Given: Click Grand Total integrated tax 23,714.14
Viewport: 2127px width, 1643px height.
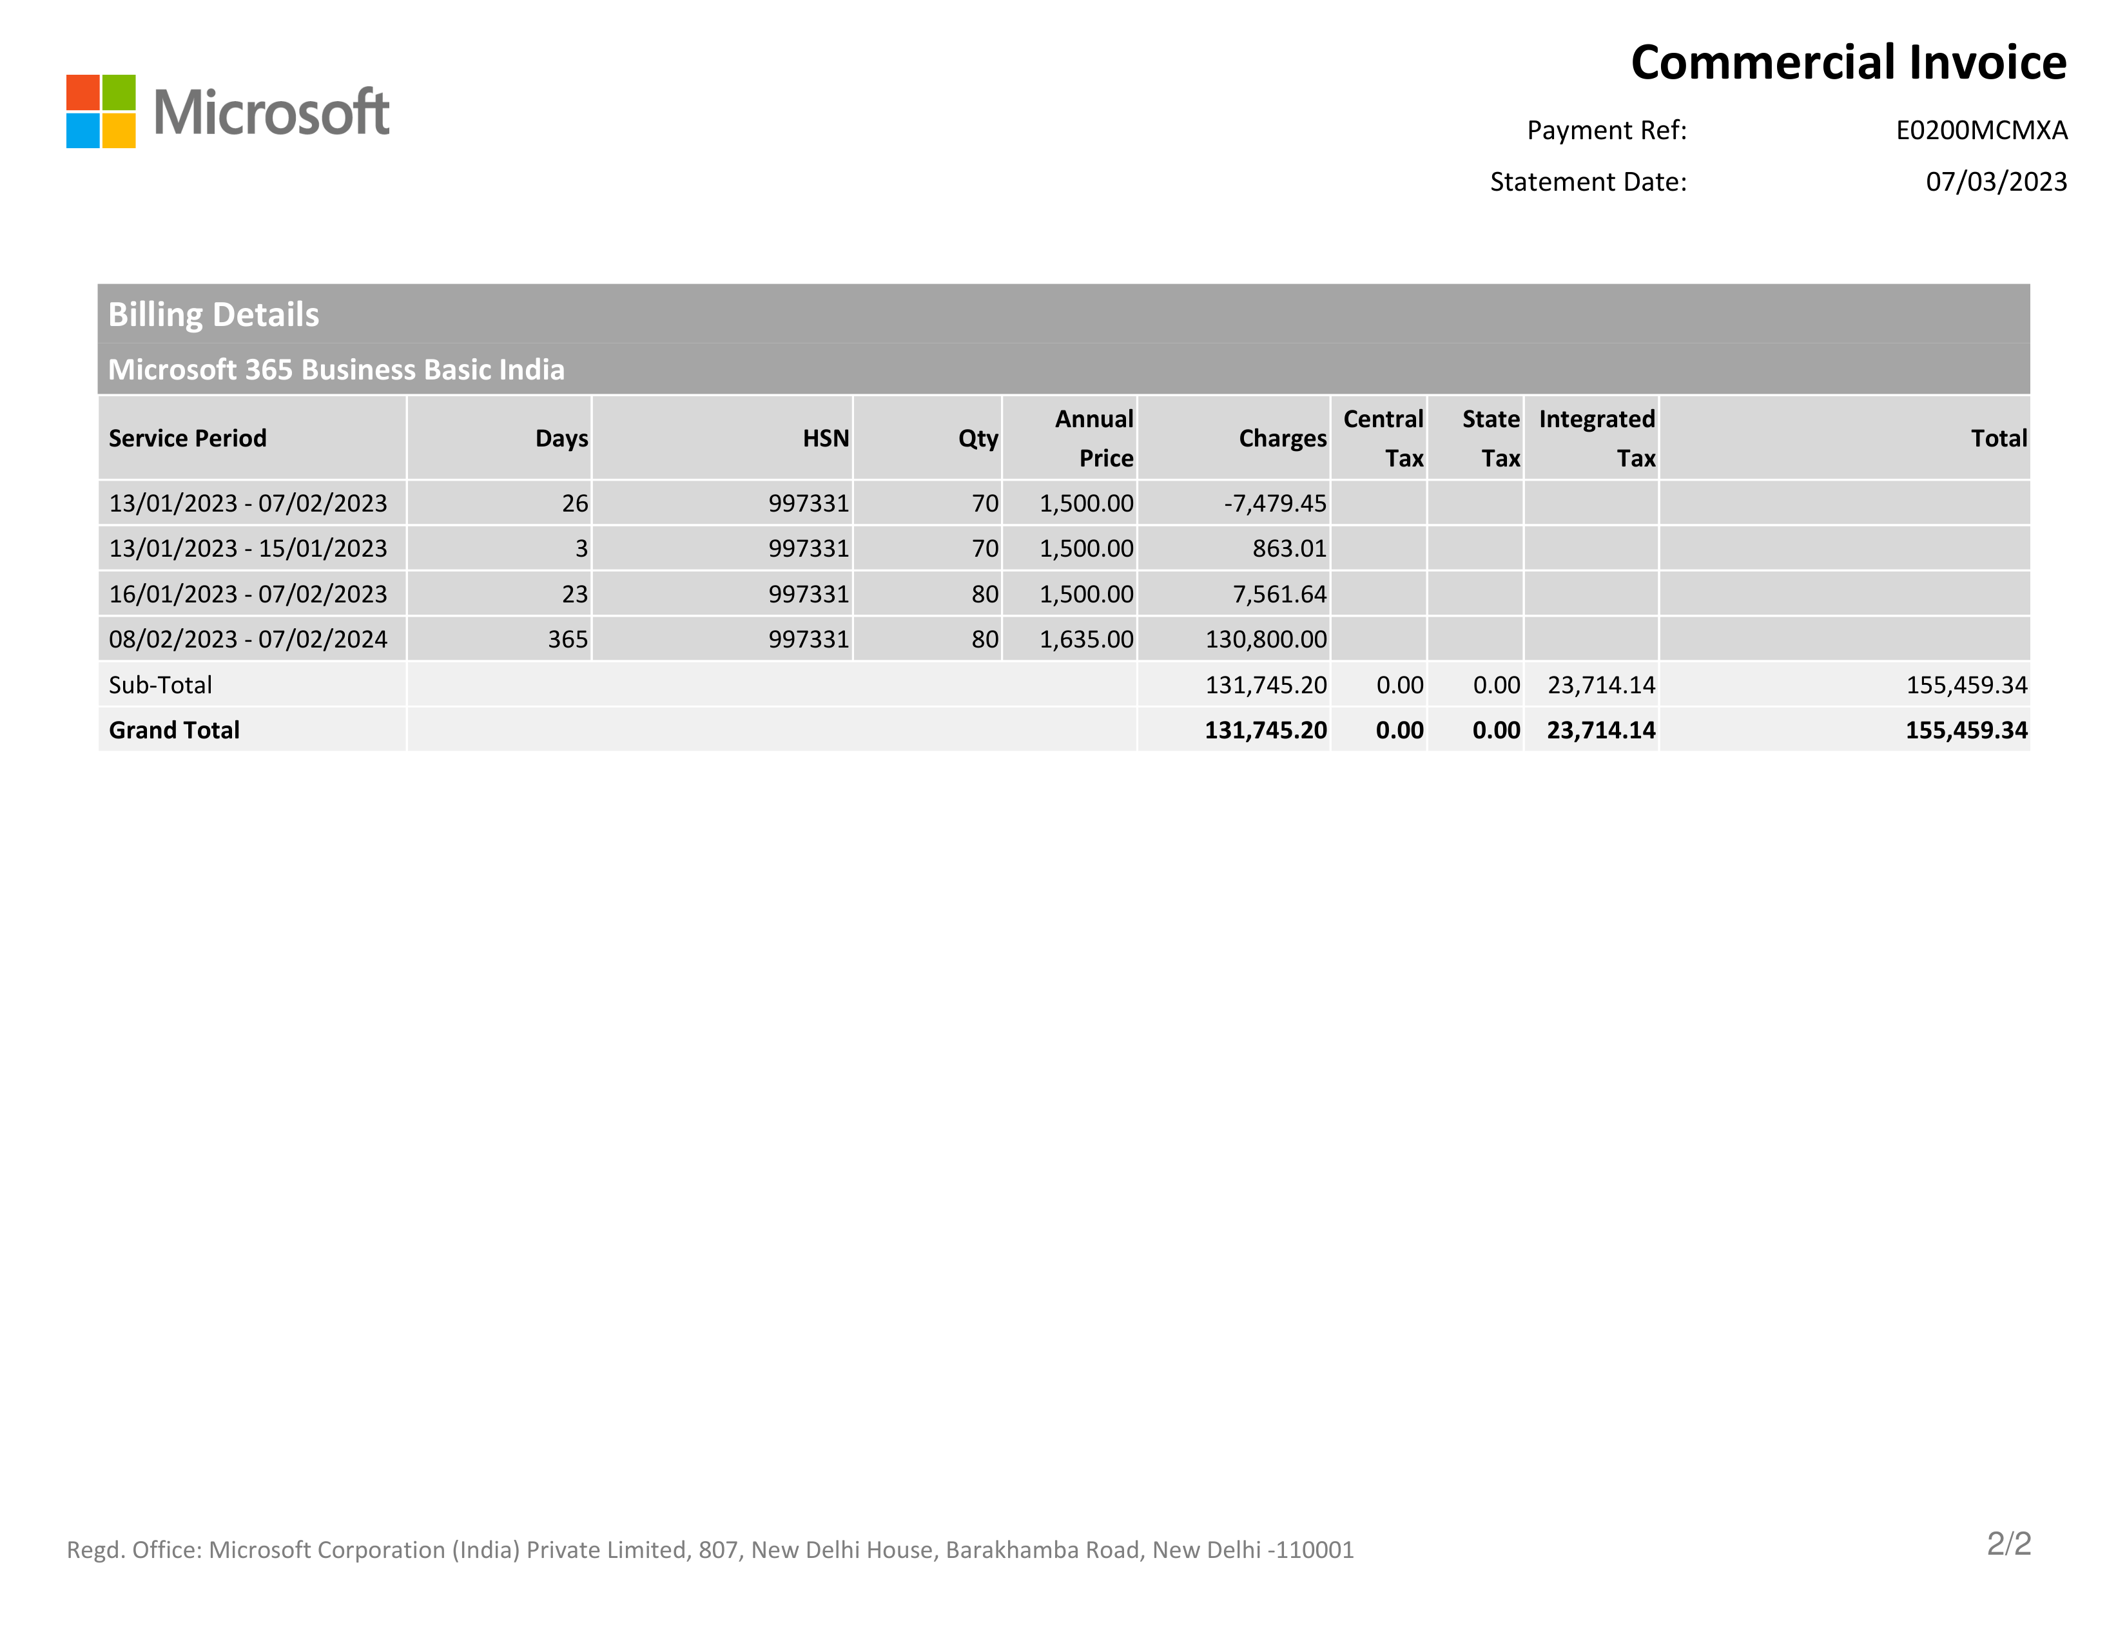Looking at the screenshot, I should point(1601,730).
